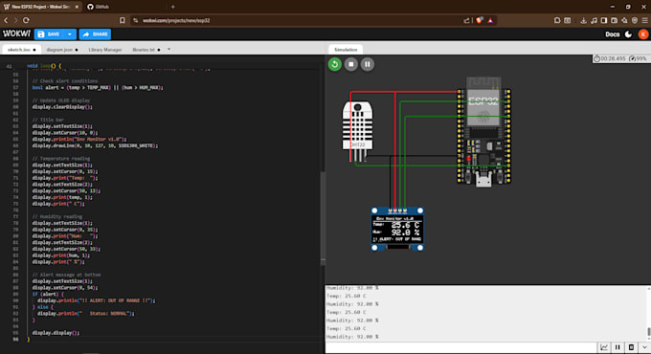Save the project with the SAVE button
The height and width of the screenshot is (354, 651).
[50, 34]
